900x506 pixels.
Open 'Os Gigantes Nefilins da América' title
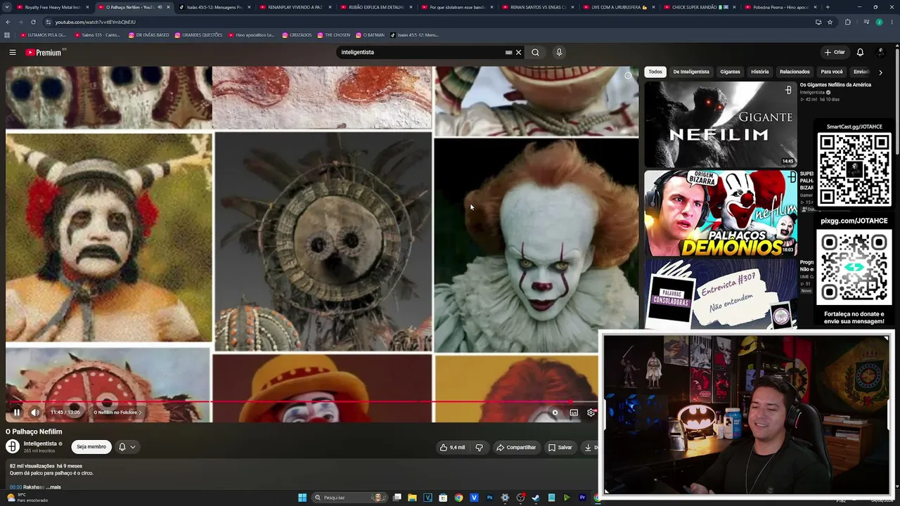835,85
